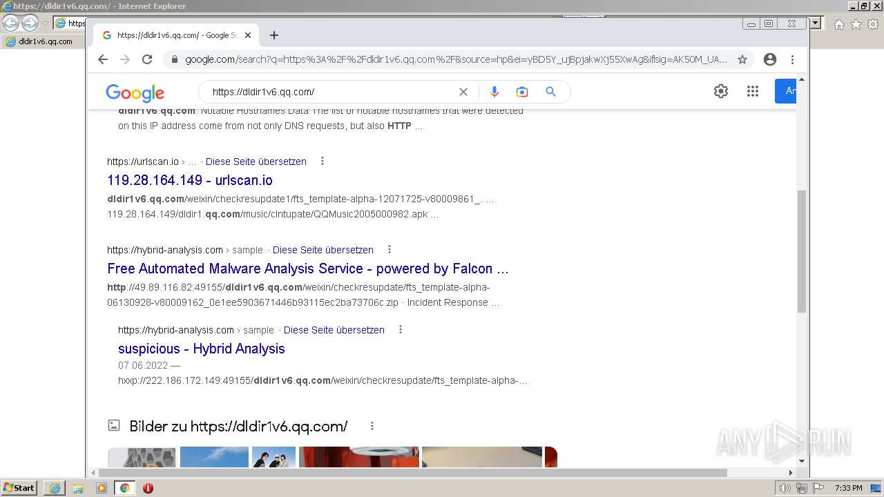Close the Google Search tab
The image size is (884, 497).
tap(248, 35)
